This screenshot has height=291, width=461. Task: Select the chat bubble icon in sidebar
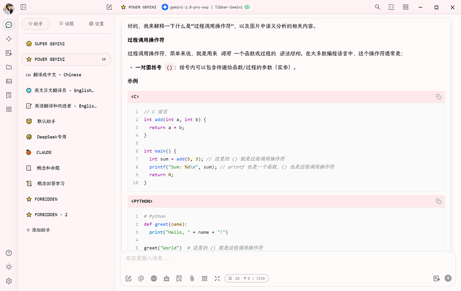pyautogui.click(x=9, y=25)
